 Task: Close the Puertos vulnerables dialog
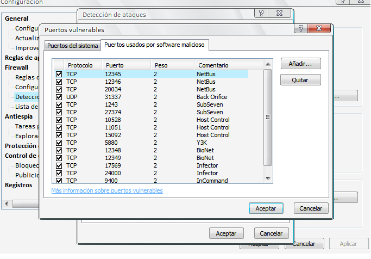pos(319,29)
